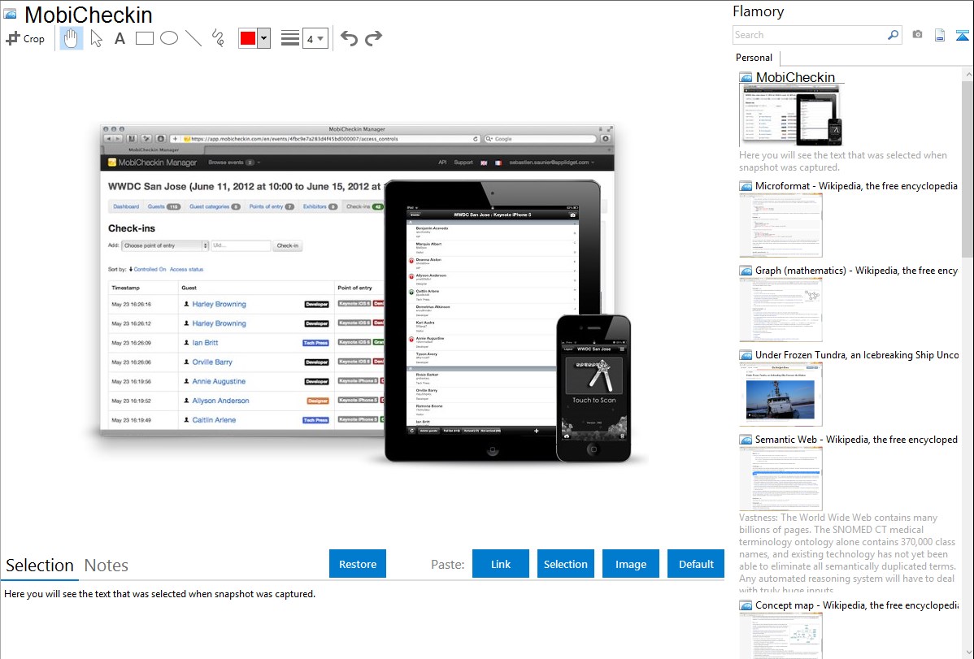This screenshot has height=659, width=974.
Task: Paste as Selection
Action: tap(566, 564)
